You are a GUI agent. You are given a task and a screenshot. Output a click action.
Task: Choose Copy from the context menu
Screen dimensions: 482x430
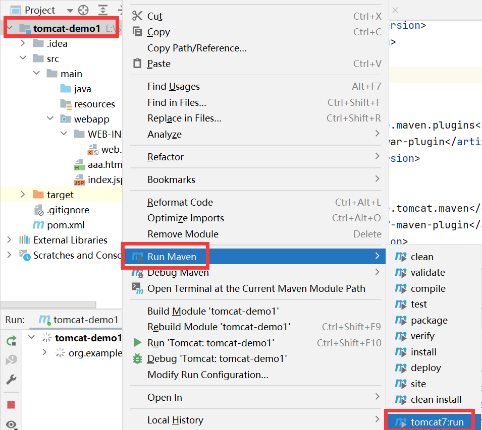tap(256, 32)
